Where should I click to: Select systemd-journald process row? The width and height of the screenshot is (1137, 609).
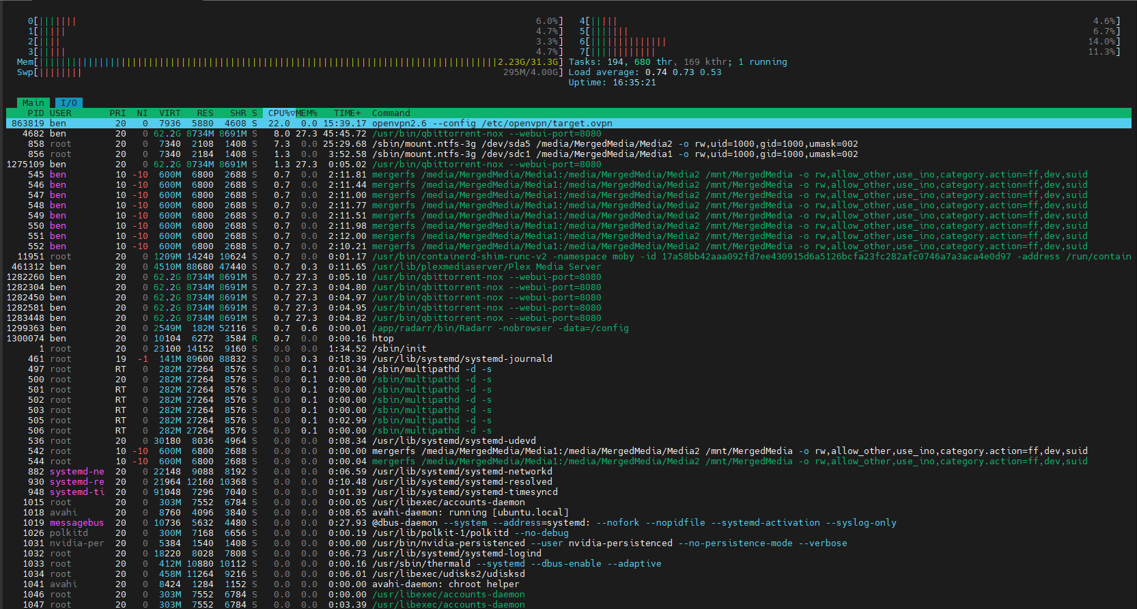click(569, 359)
